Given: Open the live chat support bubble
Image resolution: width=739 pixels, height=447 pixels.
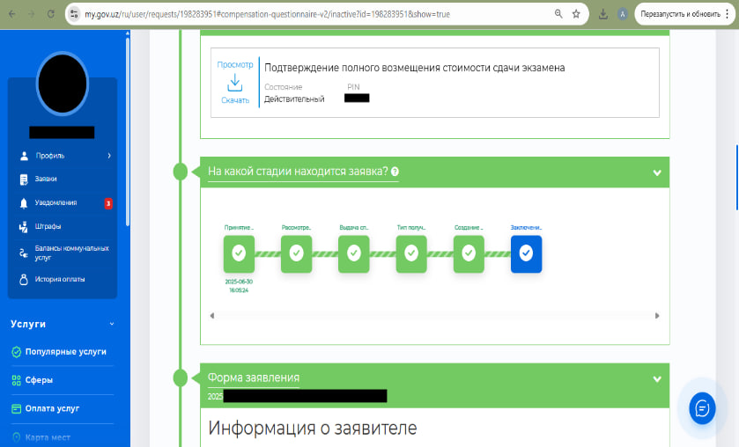Looking at the screenshot, I should pos(702,408).
